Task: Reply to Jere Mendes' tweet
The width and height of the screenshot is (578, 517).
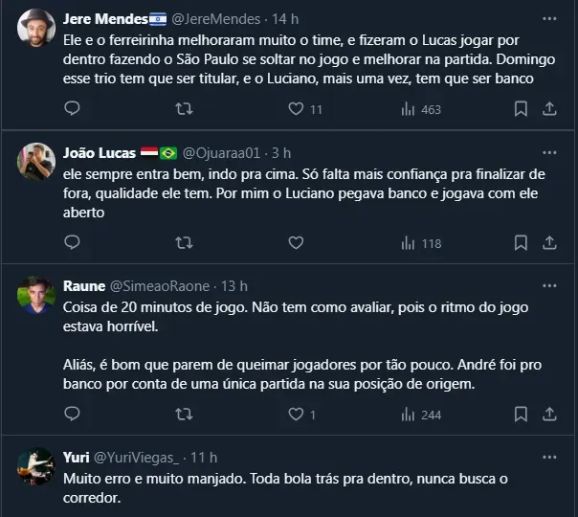Action: (72, 109)
